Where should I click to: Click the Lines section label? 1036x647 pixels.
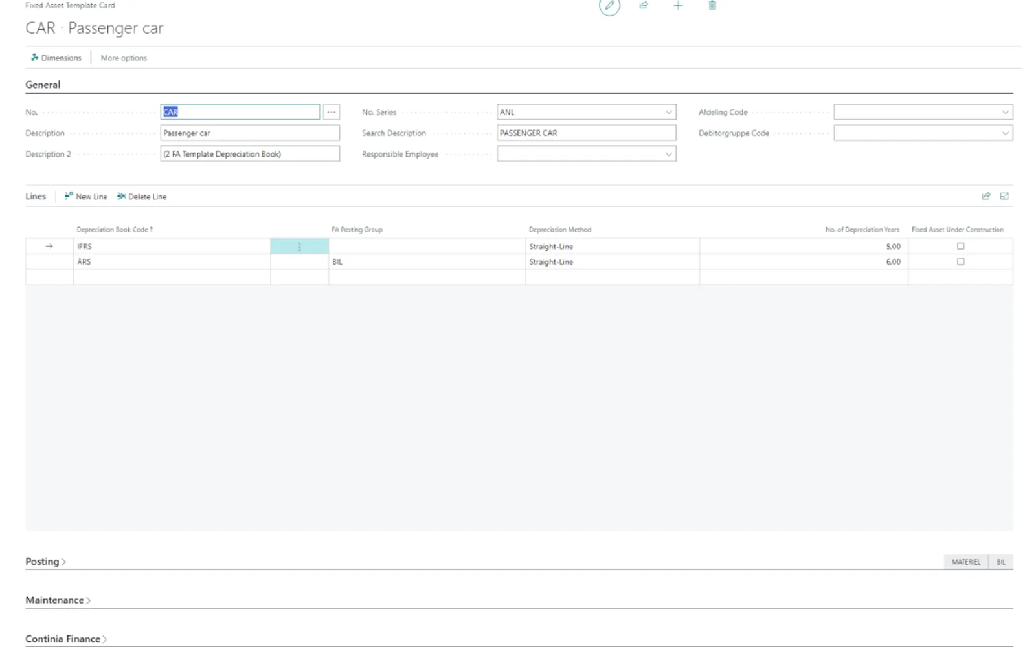(x=36, y=196)
